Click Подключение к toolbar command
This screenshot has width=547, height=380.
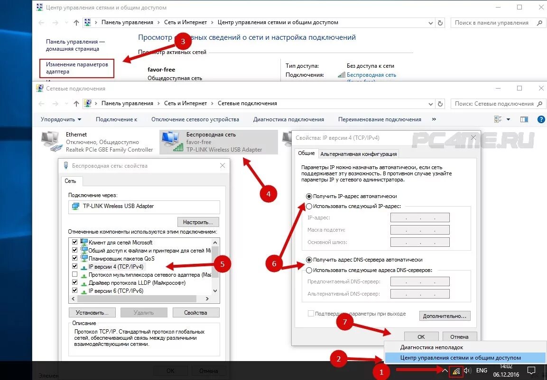[x=117, y=119]
